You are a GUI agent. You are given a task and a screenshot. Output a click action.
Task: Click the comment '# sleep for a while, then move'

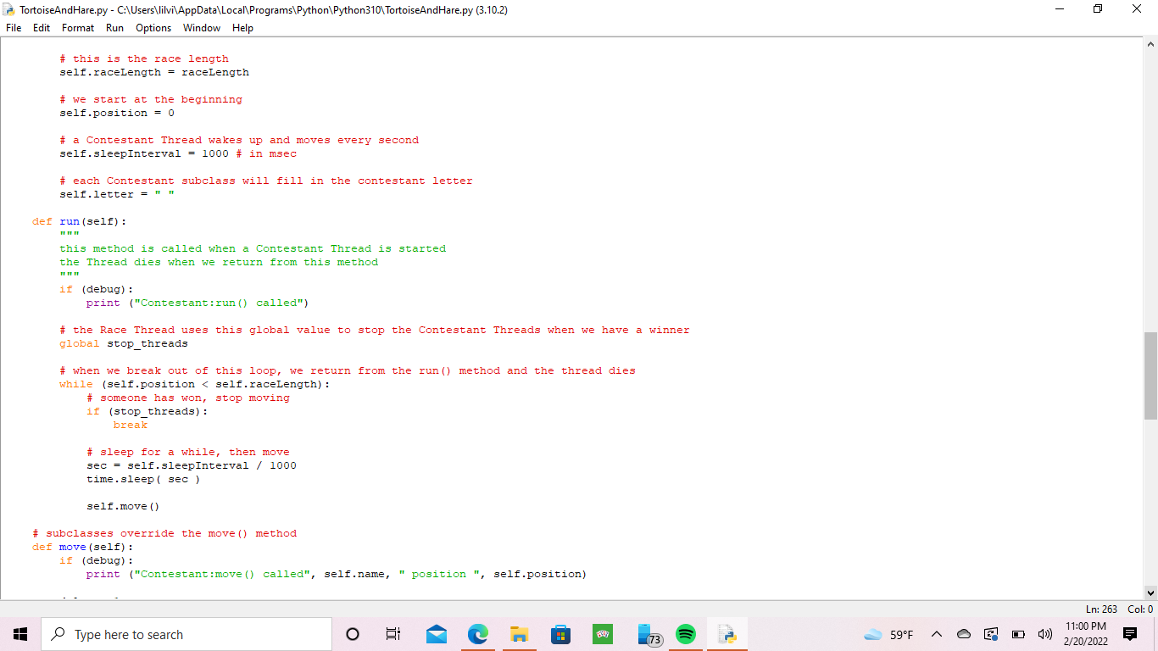(x=188, y=452)
